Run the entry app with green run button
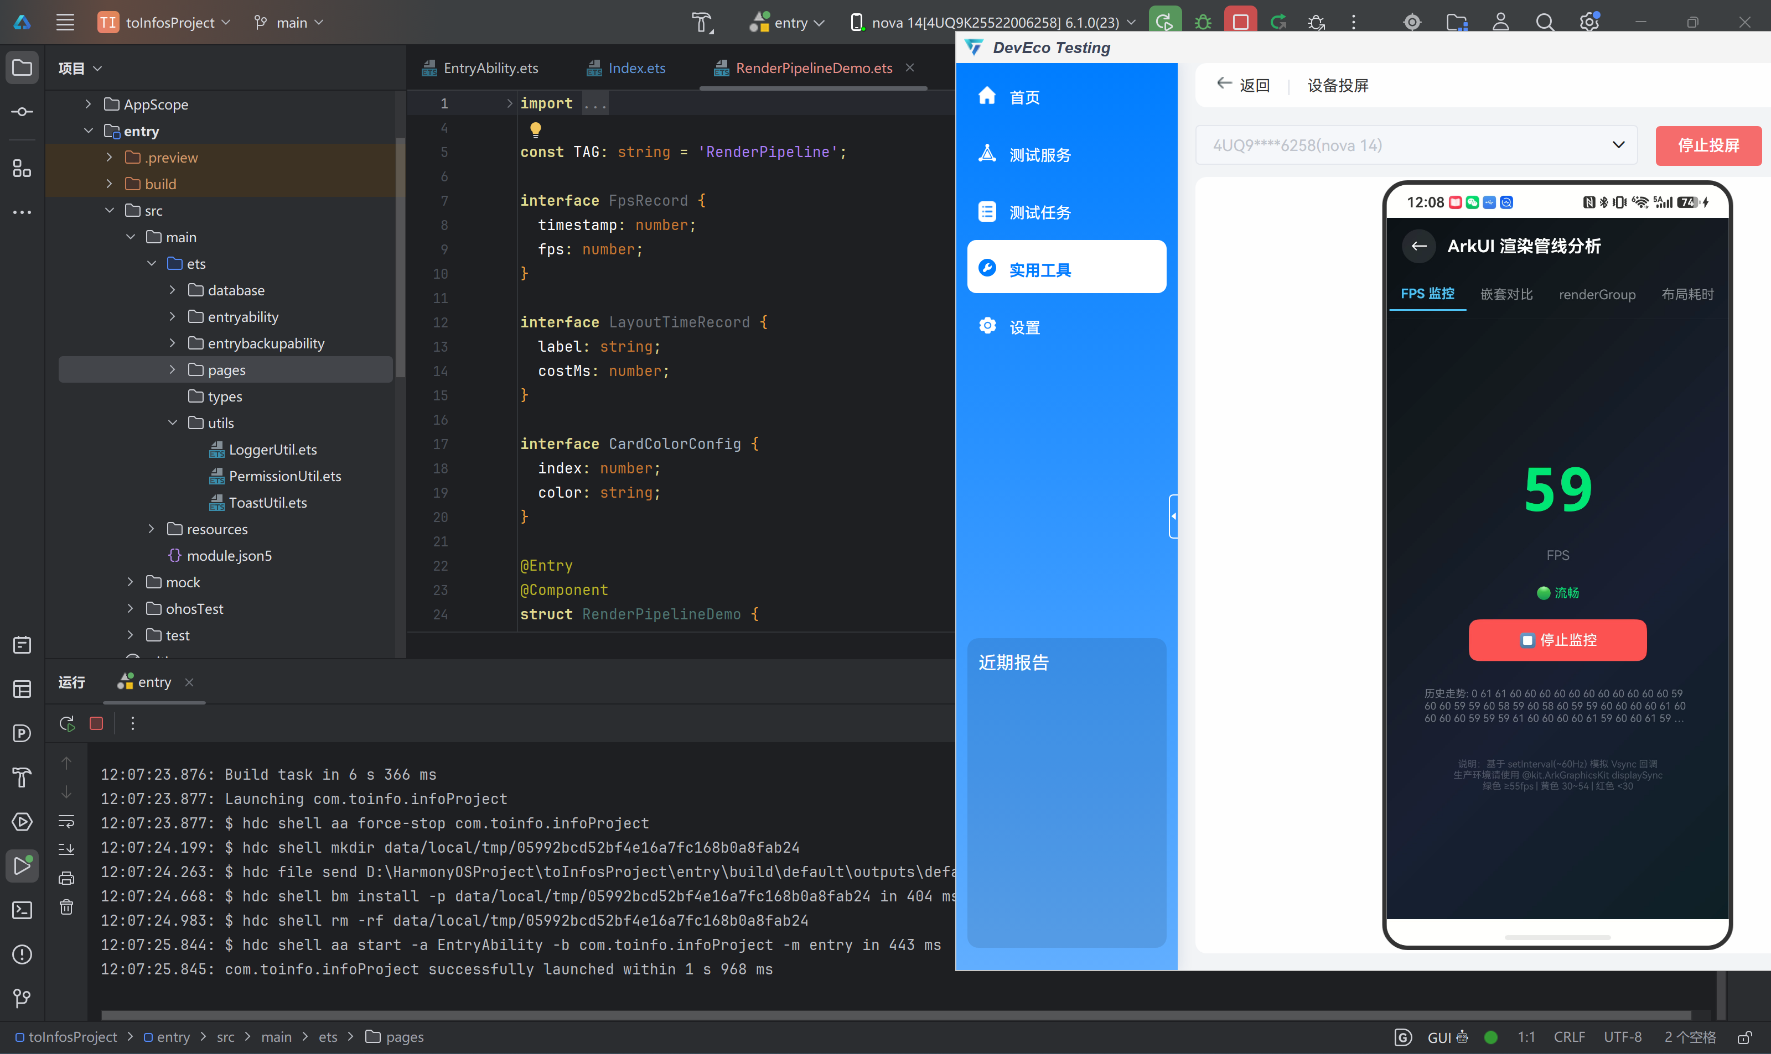1771x1054 pixels. pos(1164,22)
